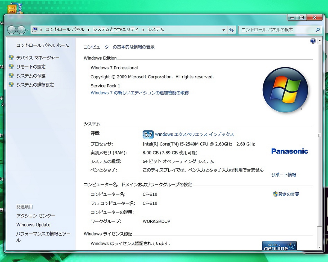Click the Windows 7 logo orb
Image resolution: width=328 pixels, height=262 pixels.
coord(285,90)
